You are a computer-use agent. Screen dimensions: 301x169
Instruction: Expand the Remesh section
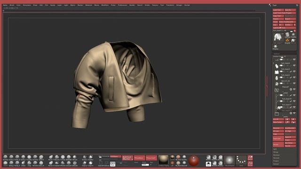[x=276, y=158]
